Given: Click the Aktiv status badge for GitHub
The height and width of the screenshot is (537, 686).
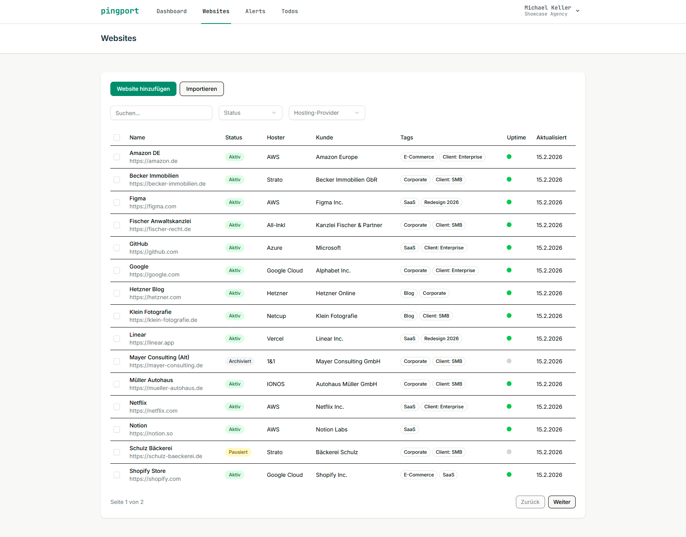Looking at the screenshot, I should [234, 247].
